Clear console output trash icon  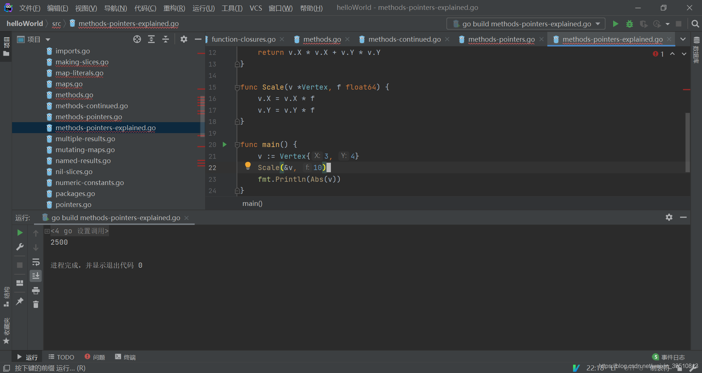coord(36,304)
